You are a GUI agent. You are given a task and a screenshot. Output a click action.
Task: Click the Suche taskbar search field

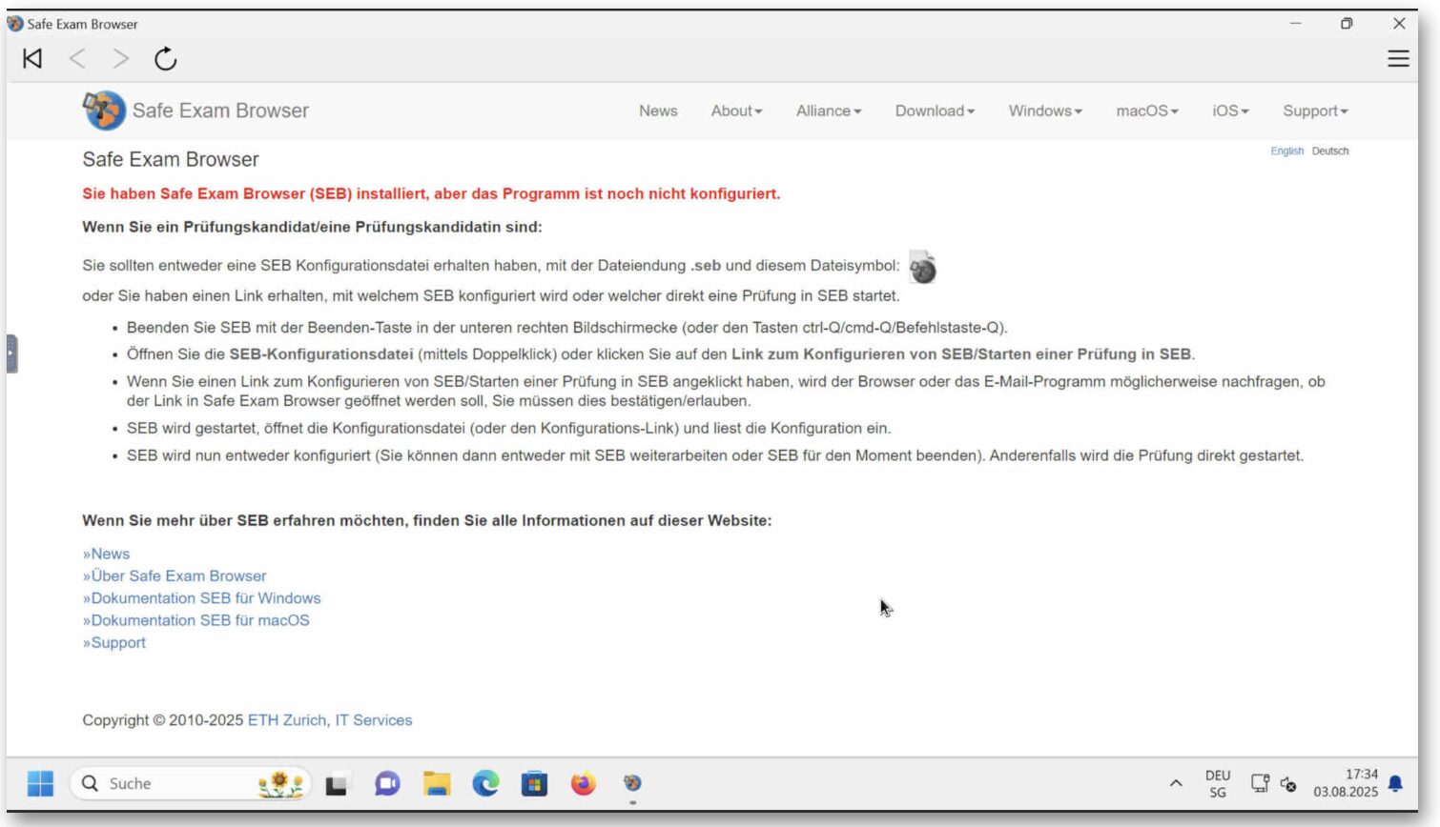coord(191,783)
